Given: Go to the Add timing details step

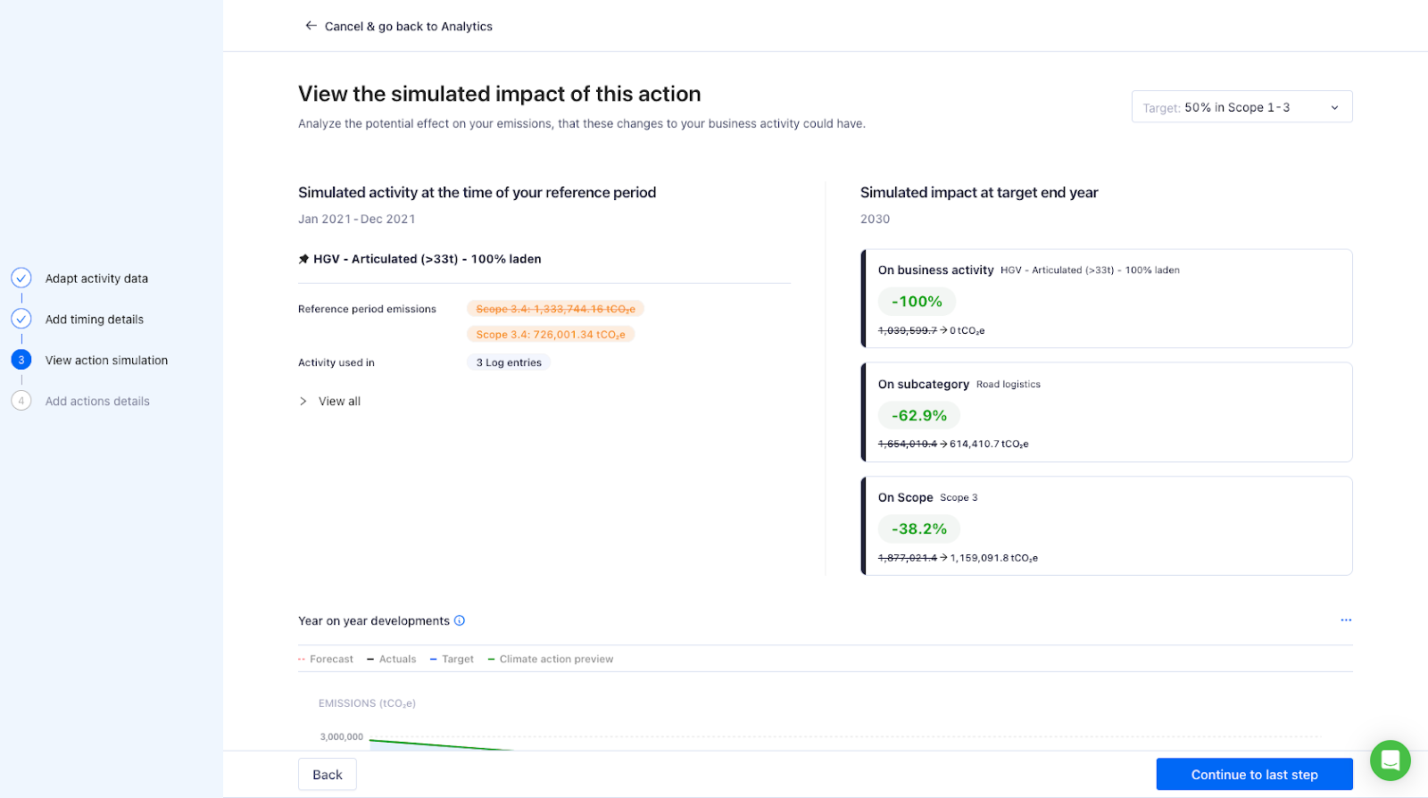Looking at the screenshot, I should [x=95, y=320].
